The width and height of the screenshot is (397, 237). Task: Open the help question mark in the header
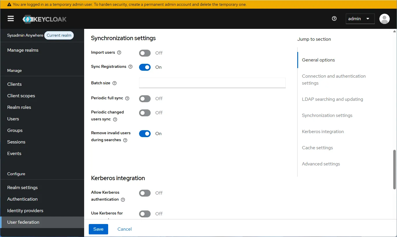pos(334,18)
